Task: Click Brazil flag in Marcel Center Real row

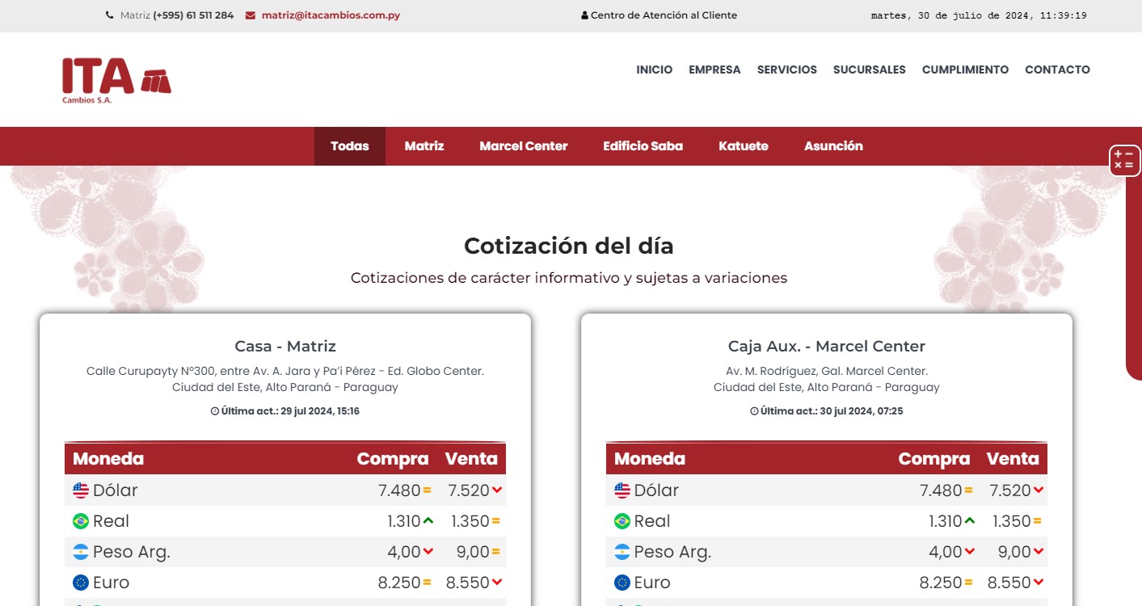Action: pyautogui.click(x=622, y=521)
